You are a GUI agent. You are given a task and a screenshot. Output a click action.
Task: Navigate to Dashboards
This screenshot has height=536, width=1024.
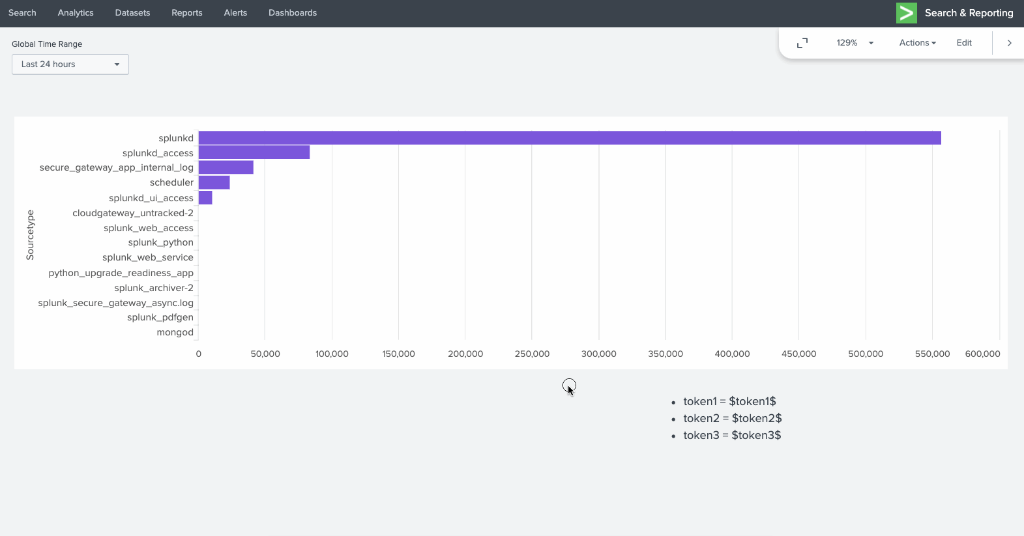tap(293, 13)
